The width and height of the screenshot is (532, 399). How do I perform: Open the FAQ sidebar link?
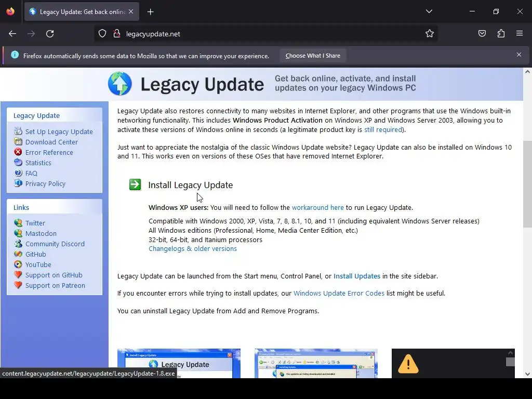pos(31,174)
